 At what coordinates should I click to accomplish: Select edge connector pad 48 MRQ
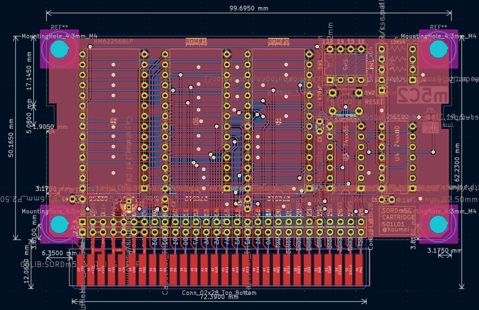click(276, 270)
